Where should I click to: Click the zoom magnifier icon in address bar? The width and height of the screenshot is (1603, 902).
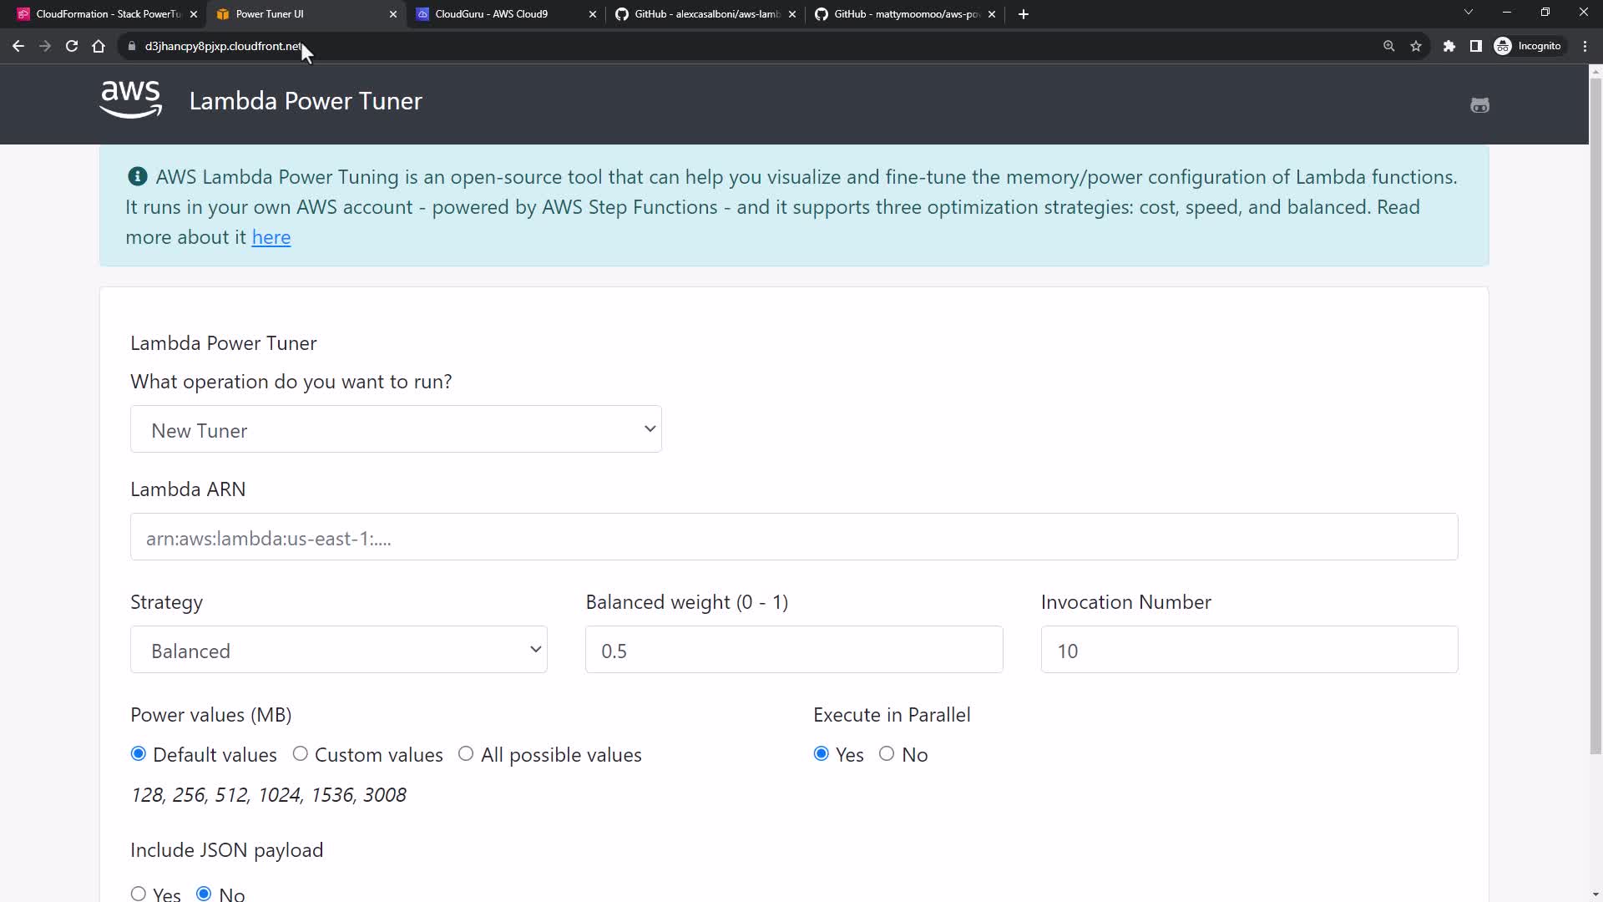(1389, 46)
